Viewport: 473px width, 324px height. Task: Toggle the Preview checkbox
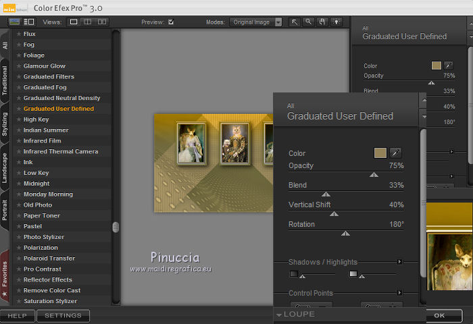[171, 22]
